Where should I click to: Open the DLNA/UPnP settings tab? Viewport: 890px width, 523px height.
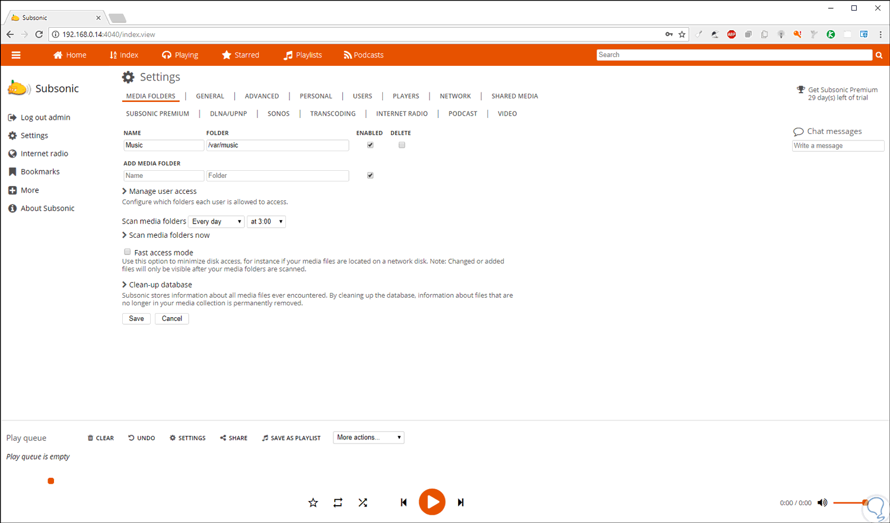pos(228,114)
